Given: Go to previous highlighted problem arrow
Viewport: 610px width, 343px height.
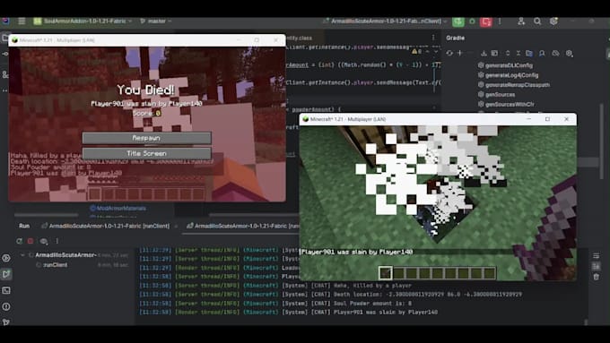Looking at the screenshot, I should [x=427, y=51].
